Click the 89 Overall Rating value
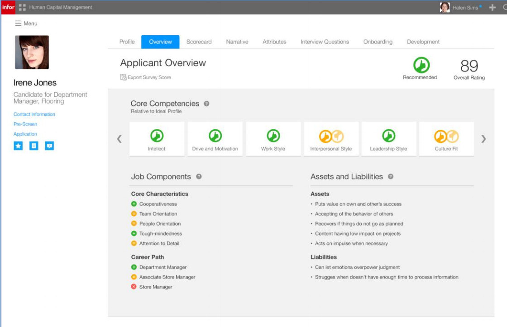The height and width of the screenshot is (327, 507). 469,66
